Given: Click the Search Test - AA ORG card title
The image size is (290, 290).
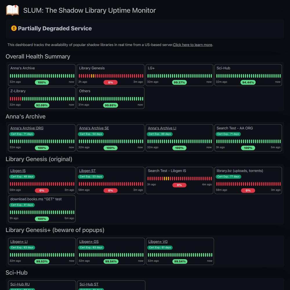Looking at the screenshot, I should point(235,128).
